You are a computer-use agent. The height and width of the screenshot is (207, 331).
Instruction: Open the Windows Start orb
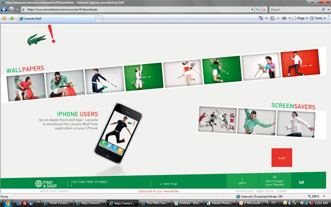7,203
